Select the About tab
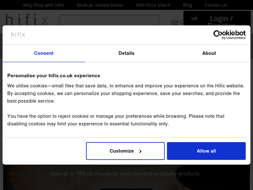The height and width of the screenshot is (190, 253). tap(209, 53)
